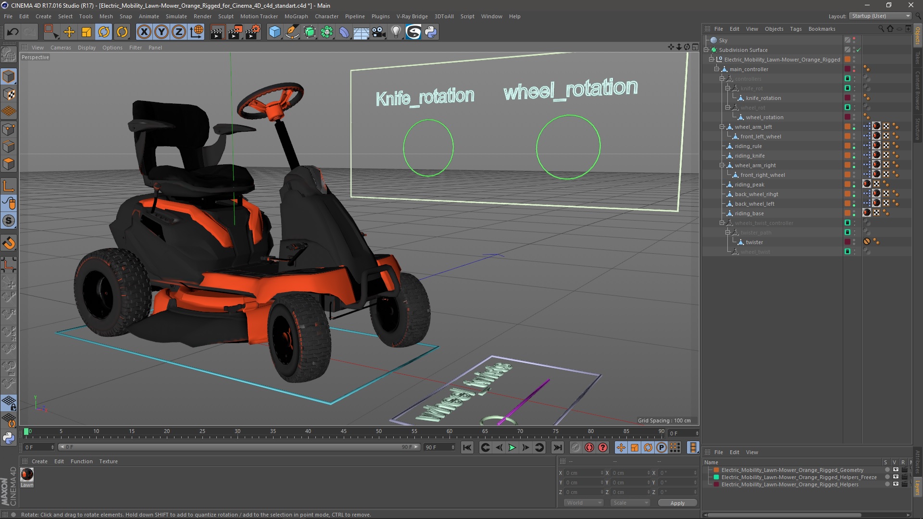
Task: Click the Undo arrow icon
Action: tap(13, 32)
